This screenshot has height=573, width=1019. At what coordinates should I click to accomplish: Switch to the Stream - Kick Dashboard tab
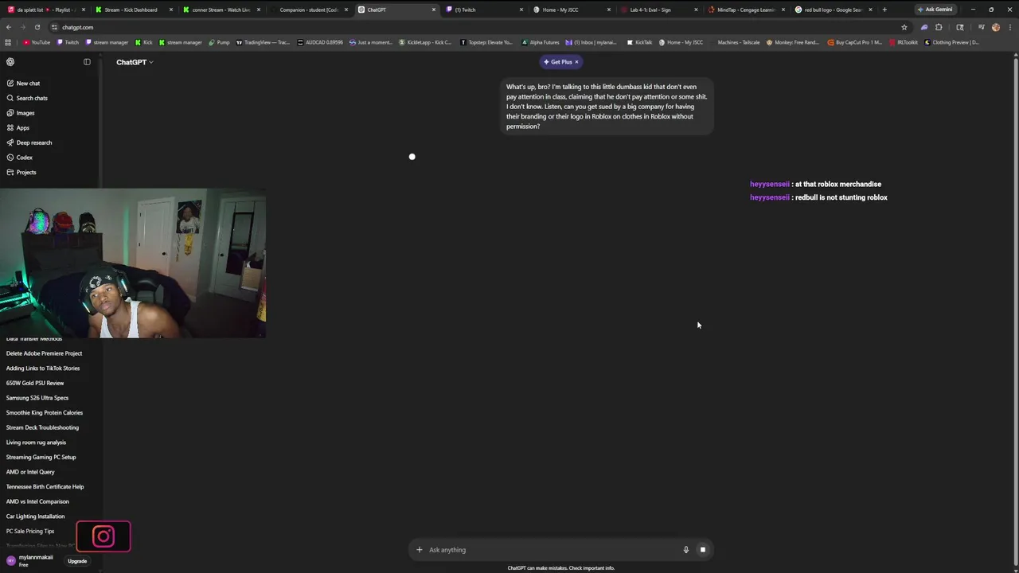coord(133,10)
